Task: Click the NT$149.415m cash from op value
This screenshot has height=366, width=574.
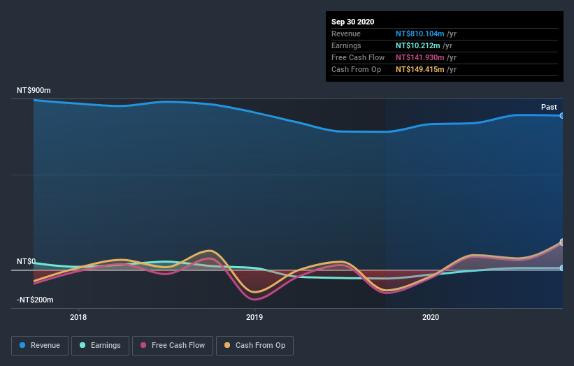Action: [419, 69]
